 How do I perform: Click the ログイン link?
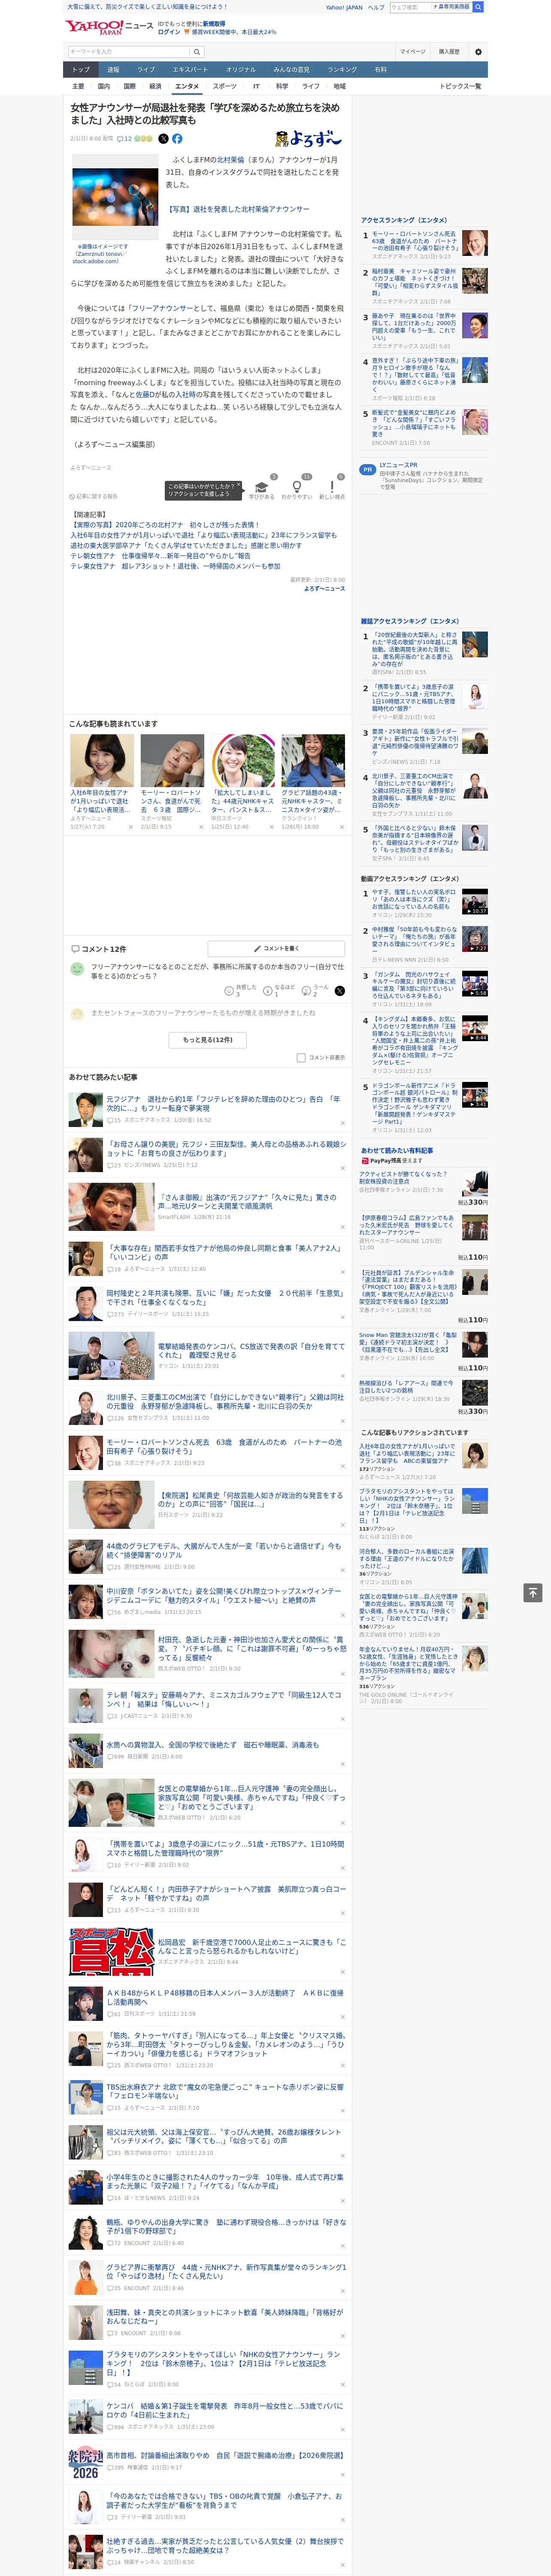(x=169, y=32)
